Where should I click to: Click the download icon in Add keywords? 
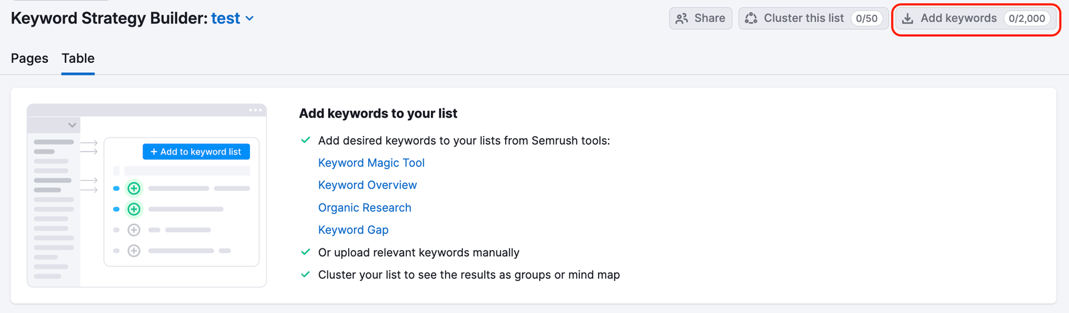click(907, 19)
